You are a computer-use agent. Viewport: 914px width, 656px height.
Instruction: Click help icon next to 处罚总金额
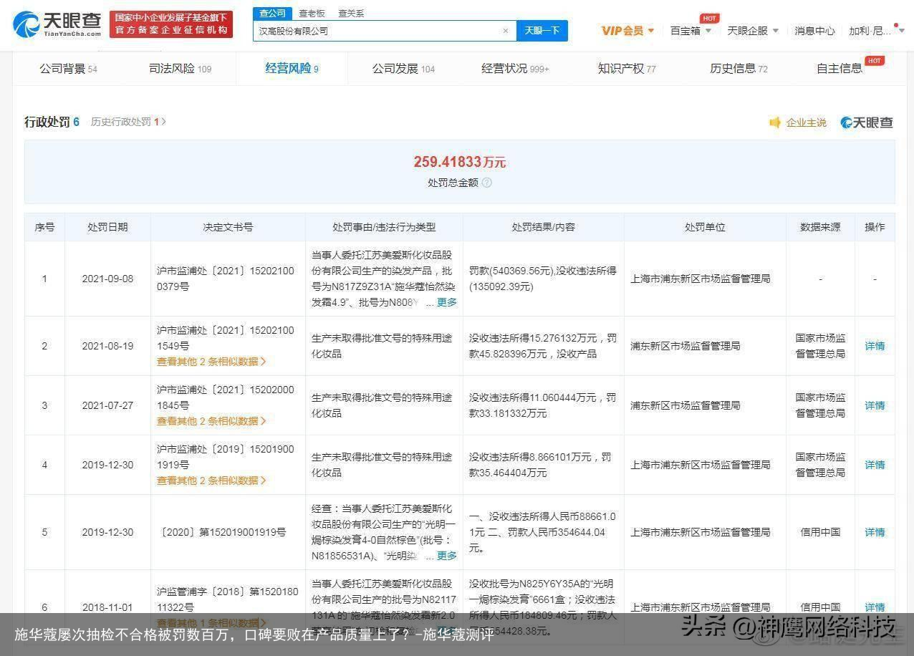tap(487, 183)
